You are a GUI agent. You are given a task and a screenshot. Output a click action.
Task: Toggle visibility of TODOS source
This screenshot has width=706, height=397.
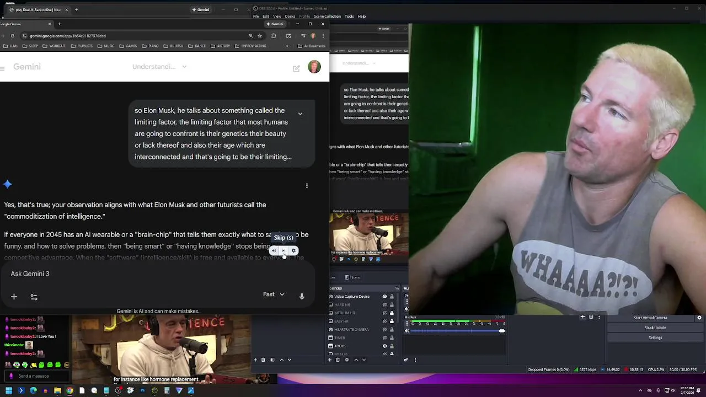[x=384, y=346]
